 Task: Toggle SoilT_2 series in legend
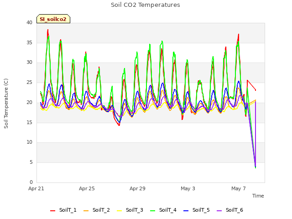coord(97,210)
